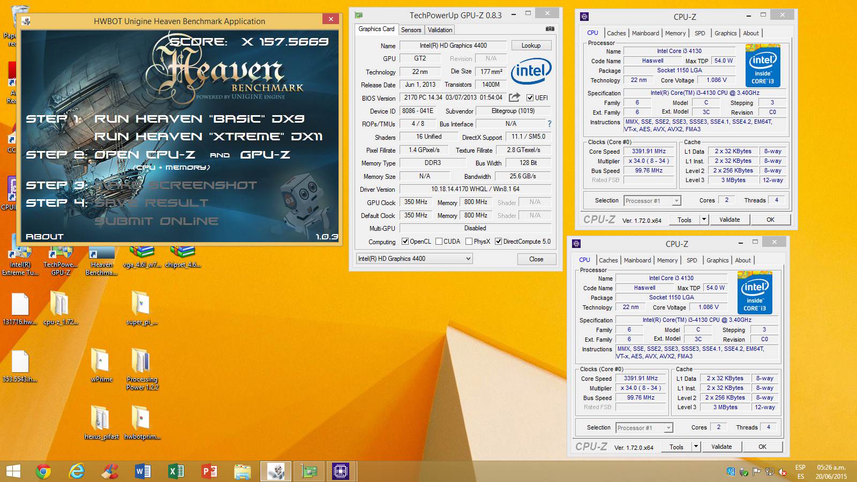Select the wPrime folder icon
The height and width of the screenshot is (482, 857).
101,366
